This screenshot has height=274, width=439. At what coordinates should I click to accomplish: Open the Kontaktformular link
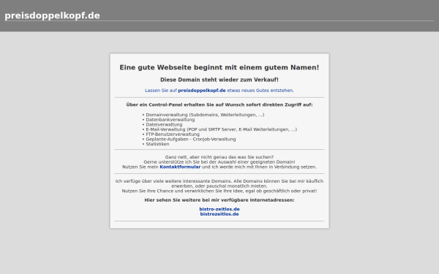click(x=180, y=167)
